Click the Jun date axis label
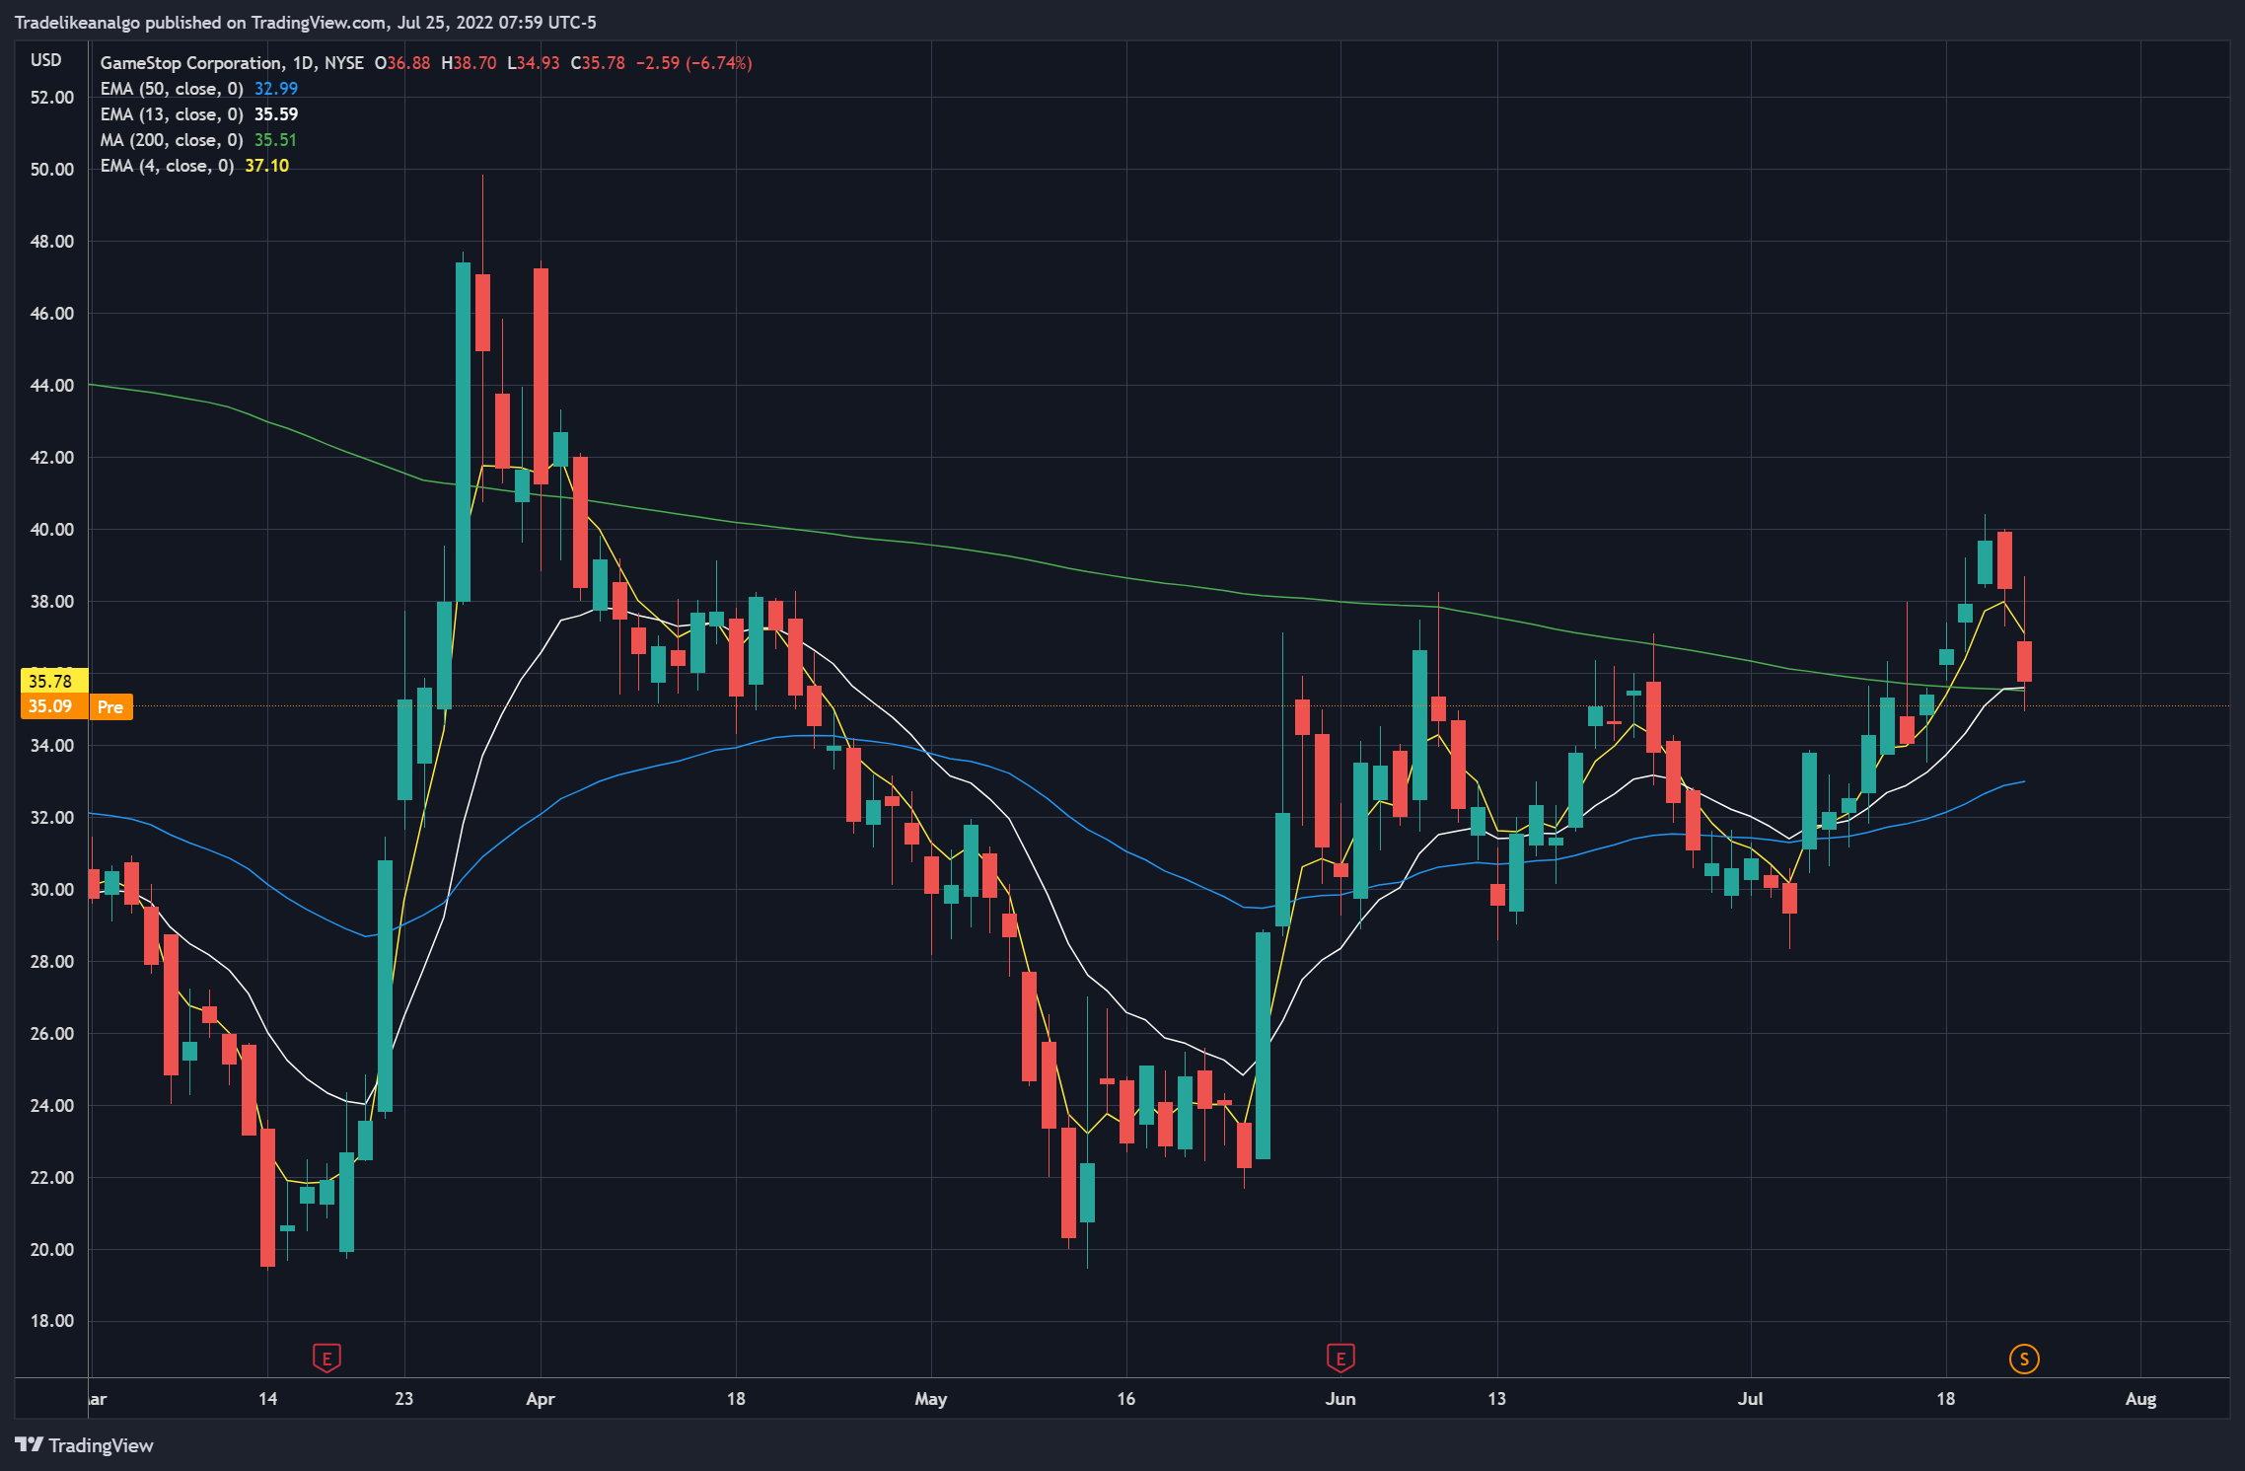 1340,1399
